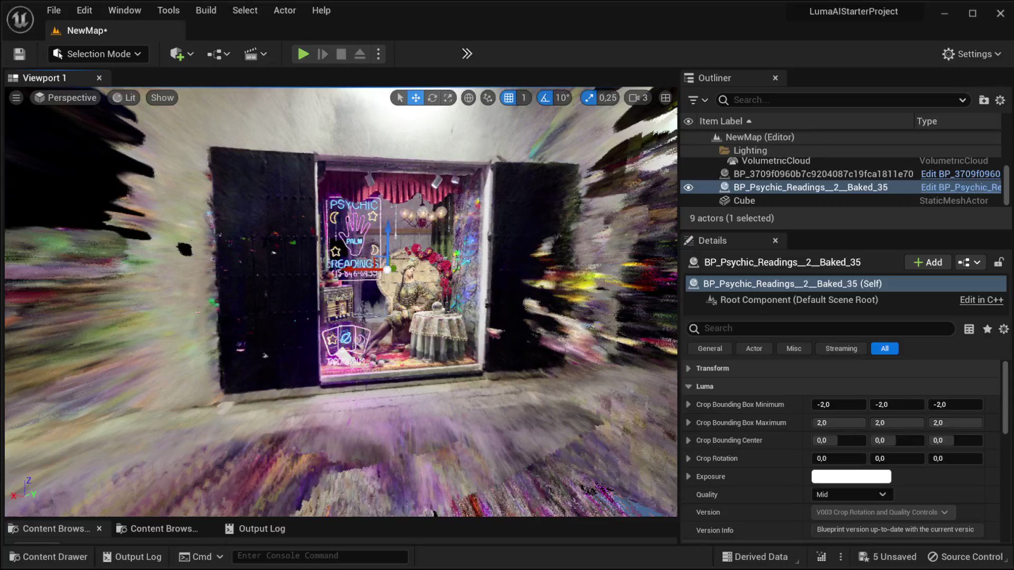Activate the Rotate tool

(432, 98)
